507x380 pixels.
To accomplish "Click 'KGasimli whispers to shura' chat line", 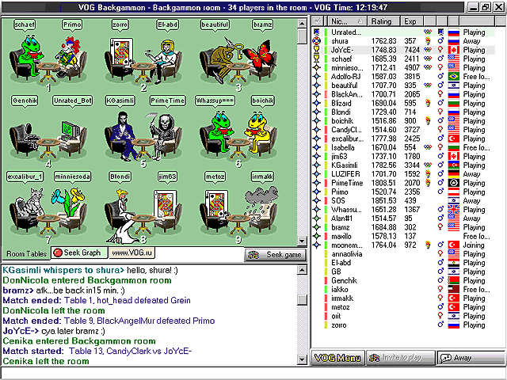I will coord(90,270).
